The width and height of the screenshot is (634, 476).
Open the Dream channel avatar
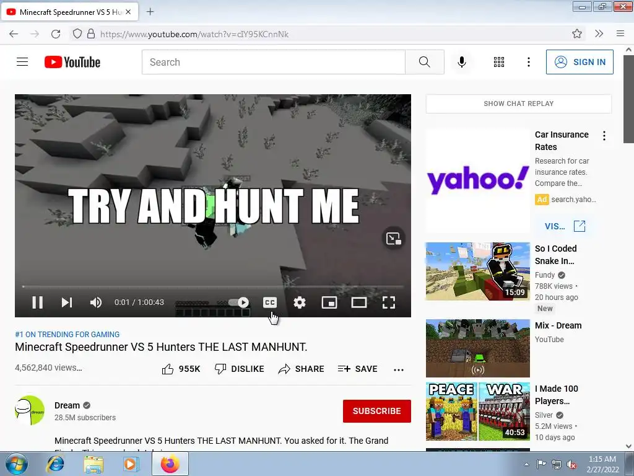click(x=30, y=410)
